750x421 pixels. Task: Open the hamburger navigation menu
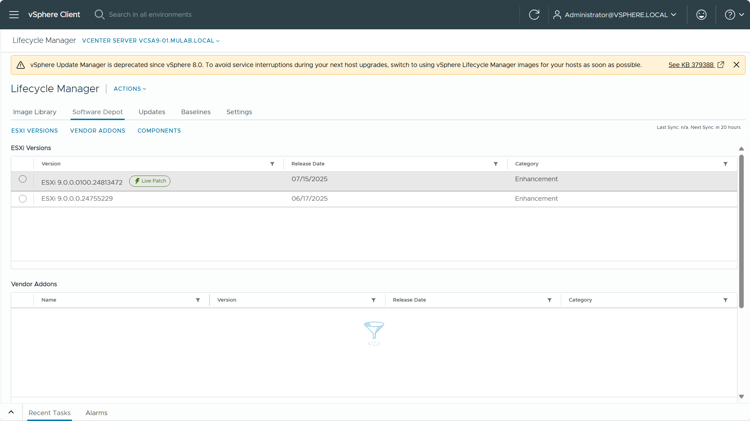coord(14,15)
